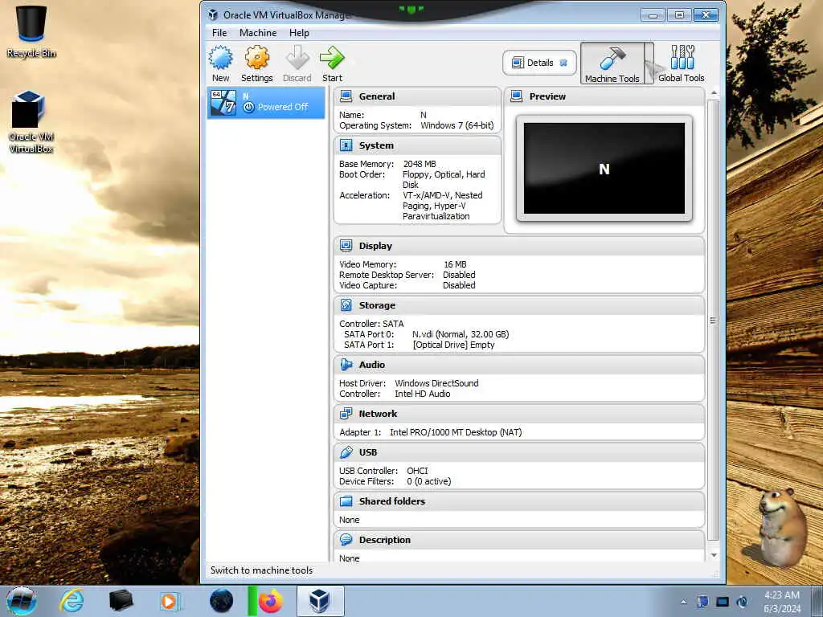Click the General section monitor icon
Image resolution: width=823 pixels, height=617 pixels.
coord(346,96)
